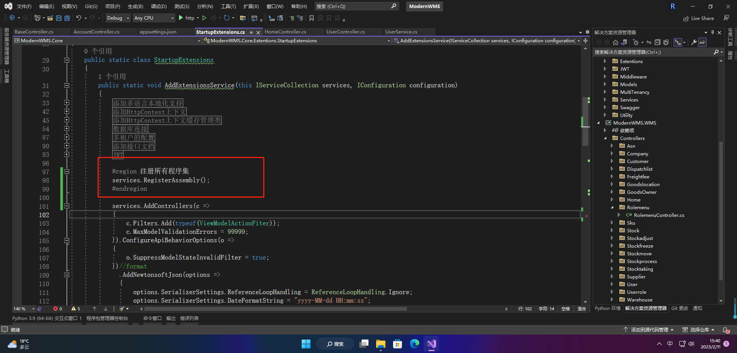Click the New Project toolbar icon

[37, 18]
